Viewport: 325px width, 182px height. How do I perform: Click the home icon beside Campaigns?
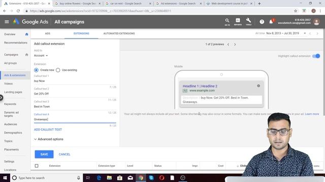[26, 55]
